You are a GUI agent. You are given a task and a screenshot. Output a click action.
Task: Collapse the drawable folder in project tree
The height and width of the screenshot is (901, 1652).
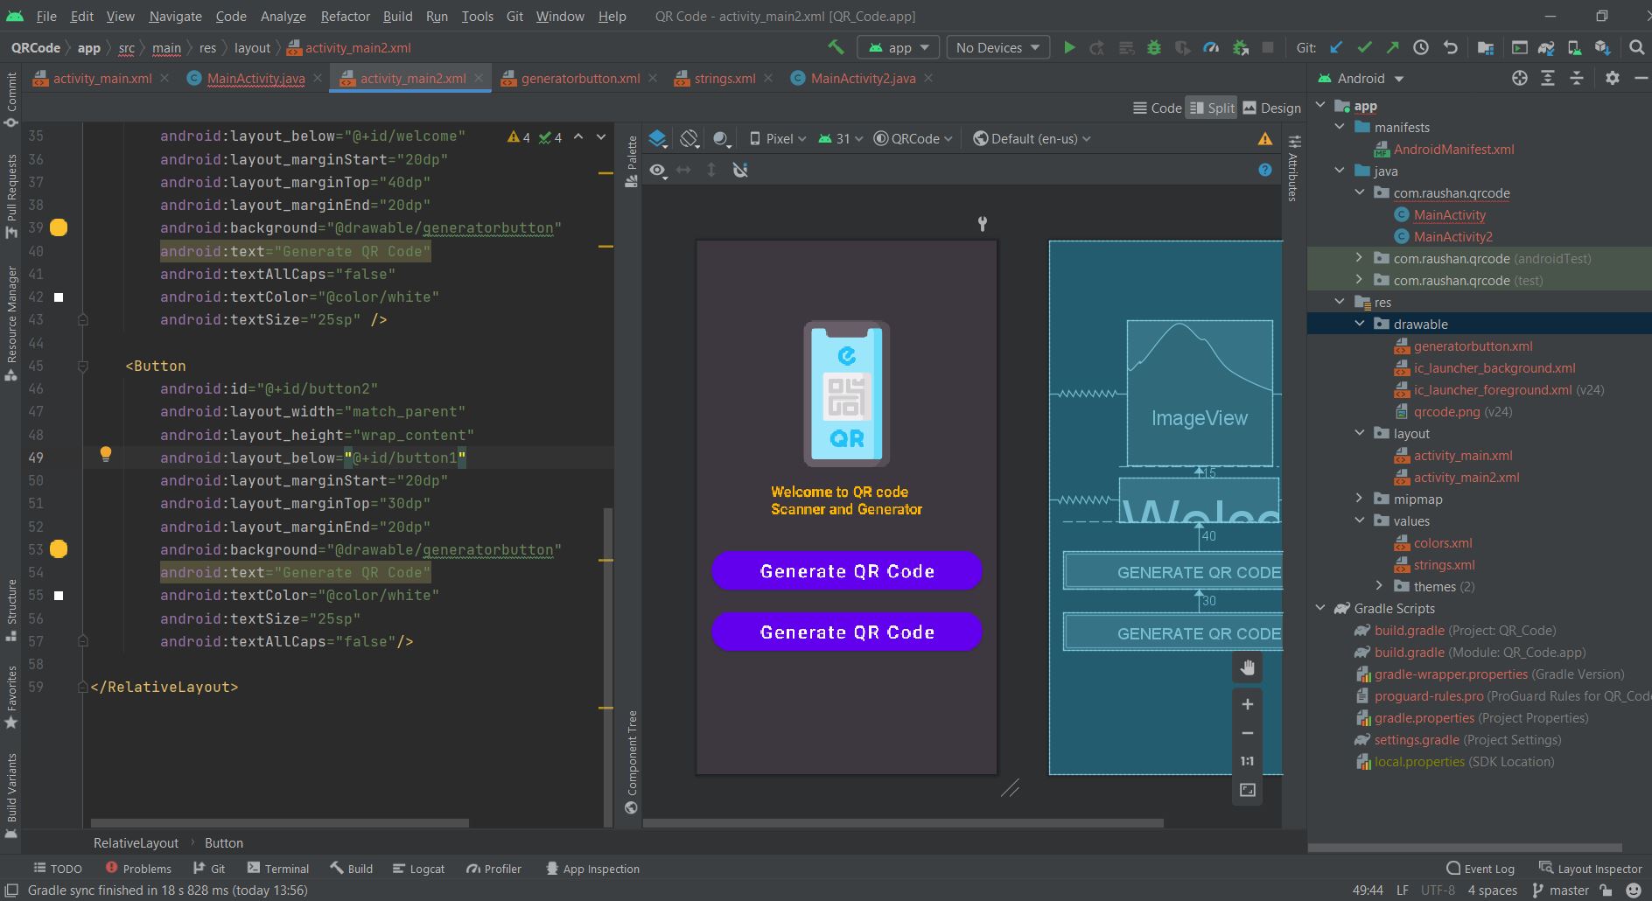click(1360, 324)
